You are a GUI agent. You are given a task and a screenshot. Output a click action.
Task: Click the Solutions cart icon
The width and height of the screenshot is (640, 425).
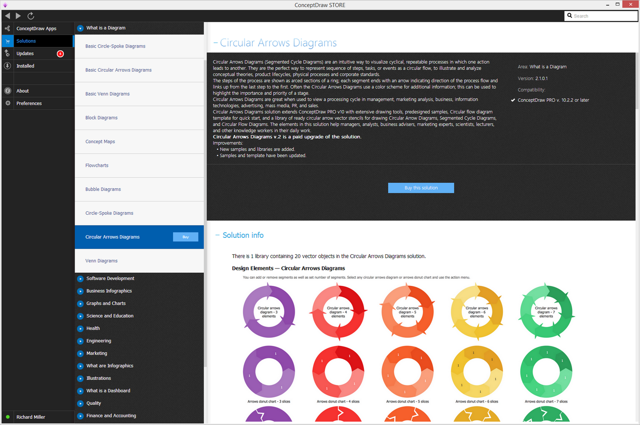[7, 41]
